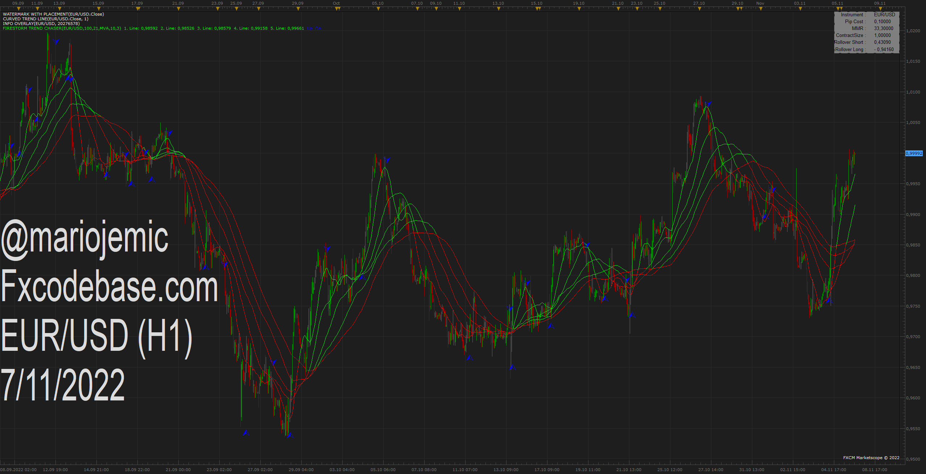Click the highlighted current price 0,99992 label
Screen dimensions: 926x474
coord(914,153)
